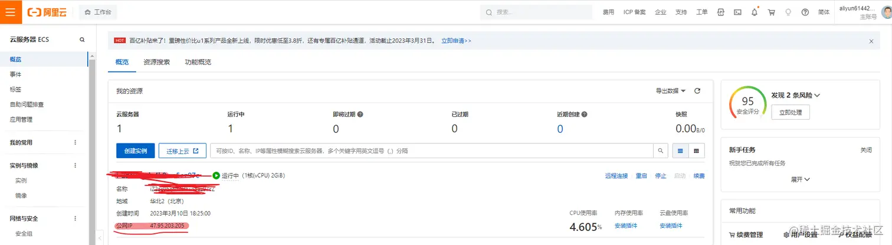Open the 导出数据 dropdown
This screenshot has height=245, width=892.
(671, 91)
